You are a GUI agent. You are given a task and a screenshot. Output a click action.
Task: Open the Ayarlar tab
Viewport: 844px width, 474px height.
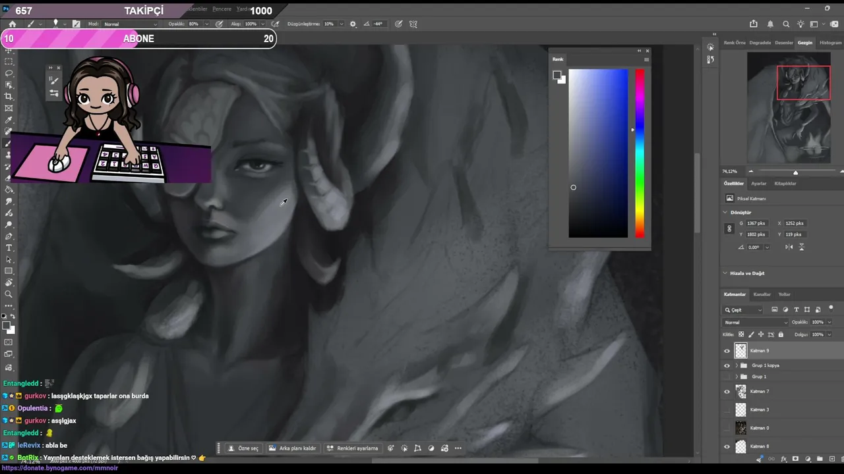759,184
